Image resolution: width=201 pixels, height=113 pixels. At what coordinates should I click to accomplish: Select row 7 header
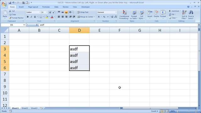(x=5, y=74)
